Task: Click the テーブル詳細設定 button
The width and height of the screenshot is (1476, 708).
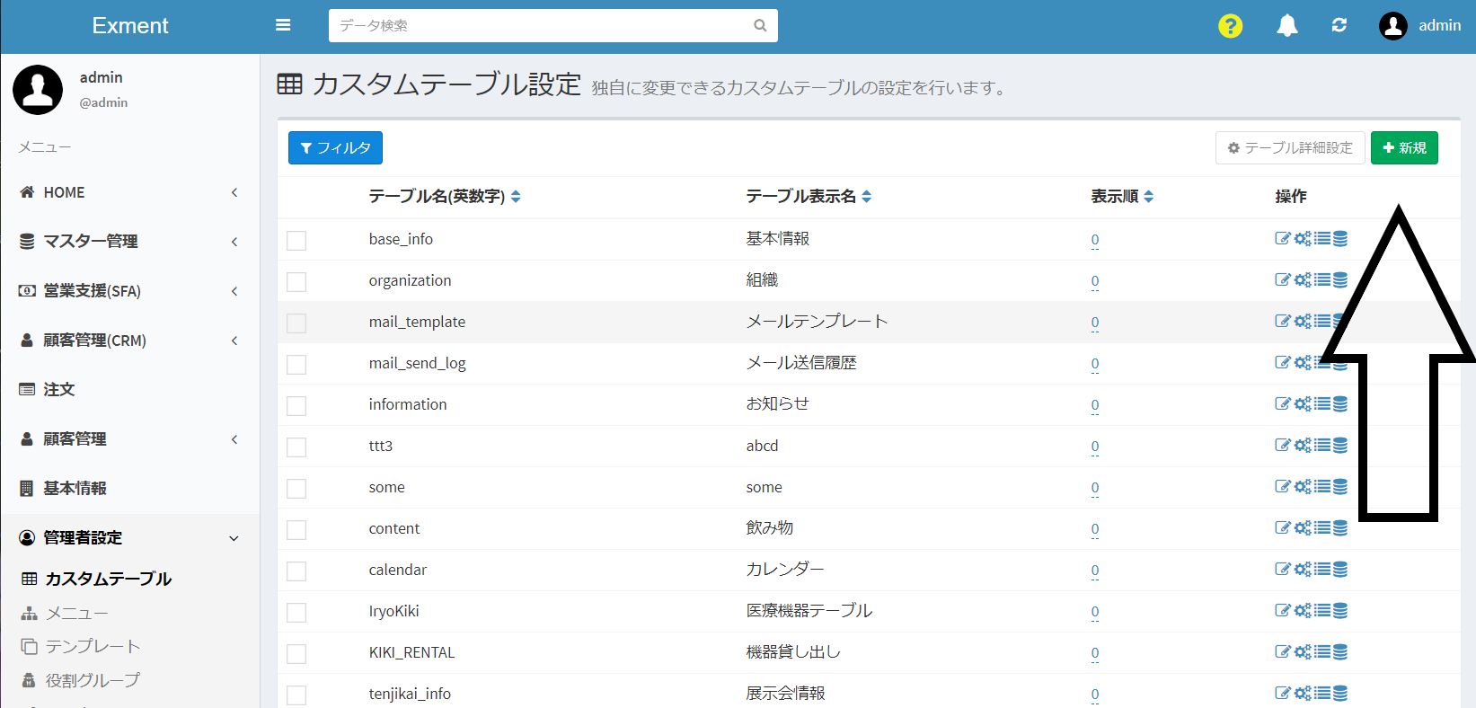Action: coord(1290,148)
